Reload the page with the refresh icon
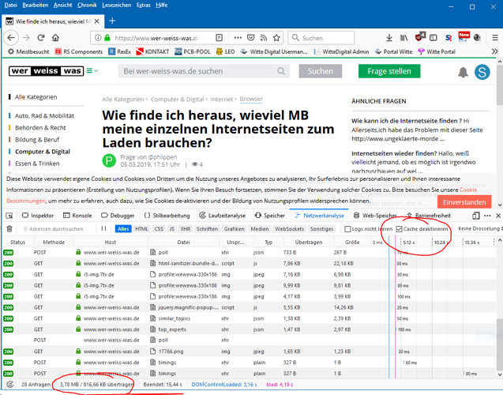The height and width of the screenshot is (395, 503). 41,38
